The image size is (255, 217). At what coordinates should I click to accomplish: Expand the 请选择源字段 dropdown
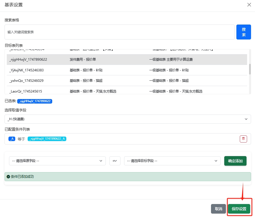click(57, 161)
